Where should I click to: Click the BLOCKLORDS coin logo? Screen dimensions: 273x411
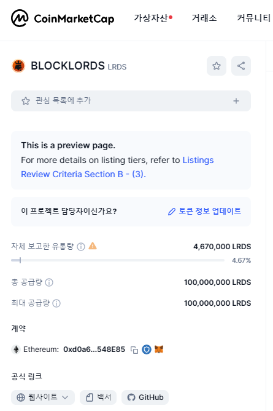(x=18, y=66)
